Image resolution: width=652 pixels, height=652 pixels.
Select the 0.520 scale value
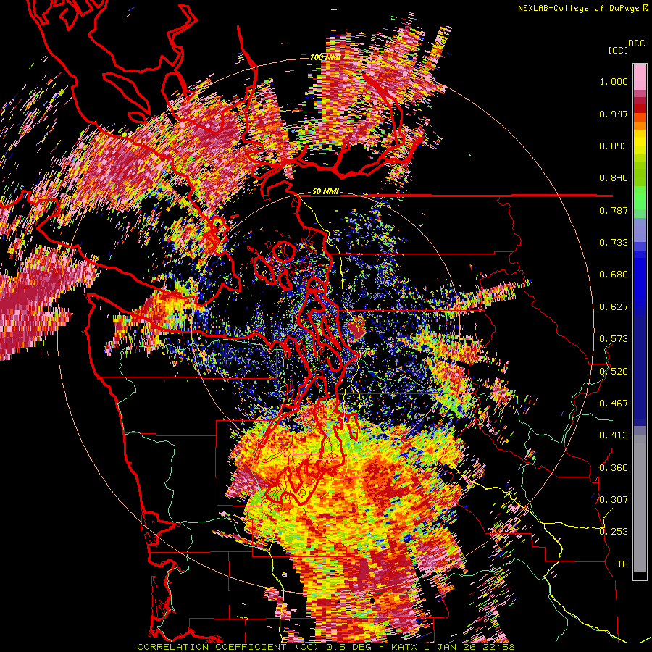(x=614, y=372)
